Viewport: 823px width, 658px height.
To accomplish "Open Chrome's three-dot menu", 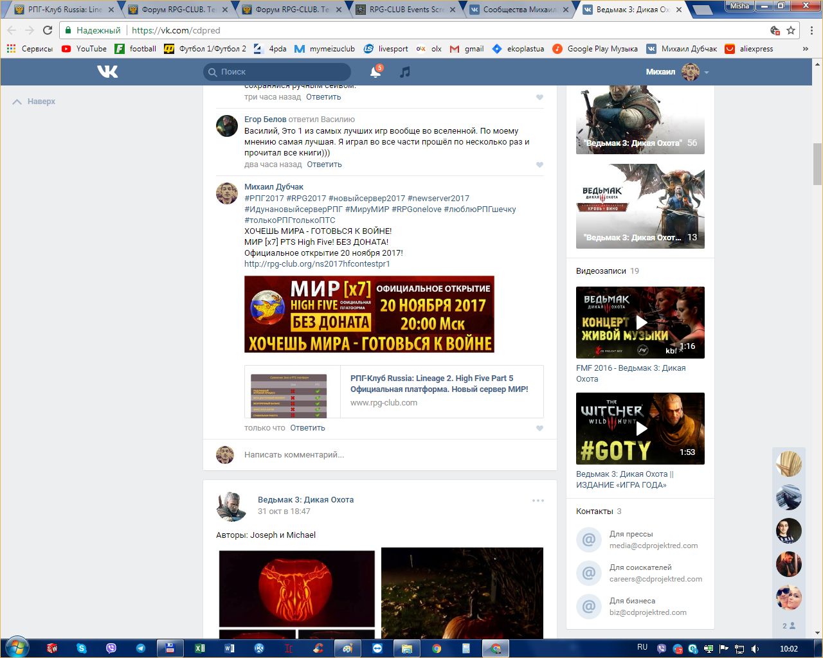I will (x=811, y=30).
